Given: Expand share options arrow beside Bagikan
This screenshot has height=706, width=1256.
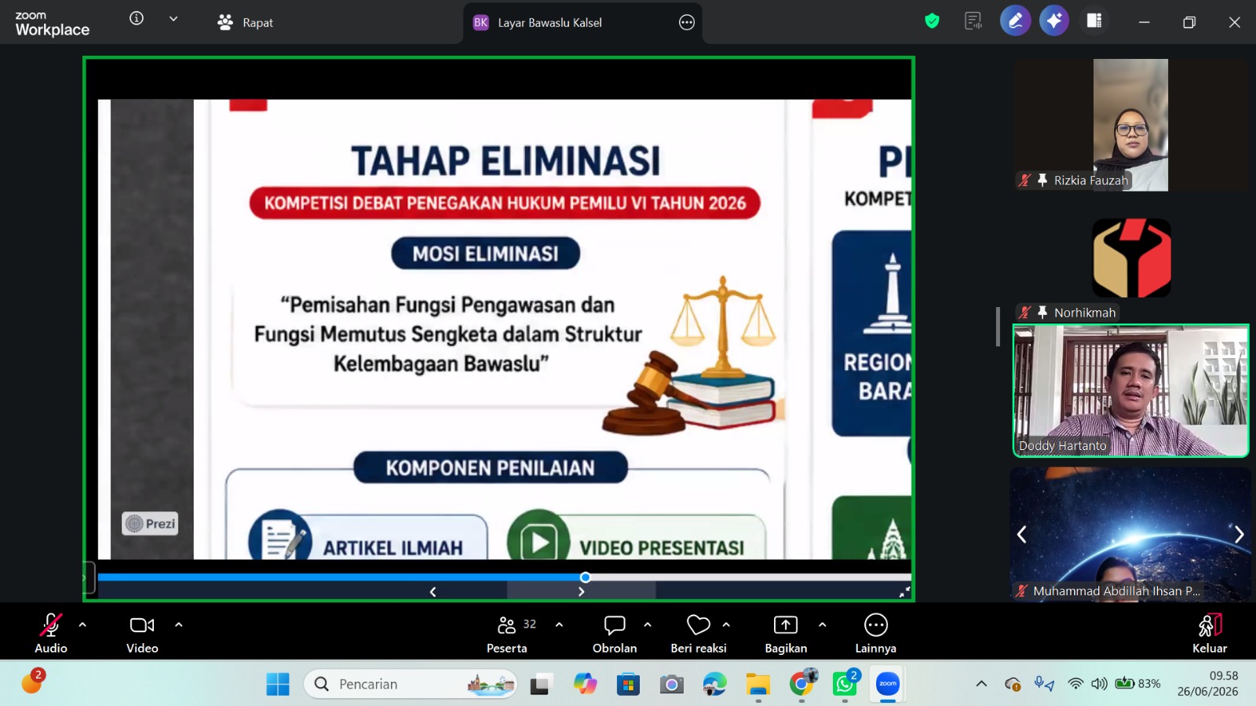Looking at the screenshot, I should 822,625.
